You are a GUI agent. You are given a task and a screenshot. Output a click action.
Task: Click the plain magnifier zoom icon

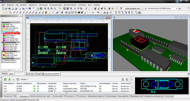[55, 9]
